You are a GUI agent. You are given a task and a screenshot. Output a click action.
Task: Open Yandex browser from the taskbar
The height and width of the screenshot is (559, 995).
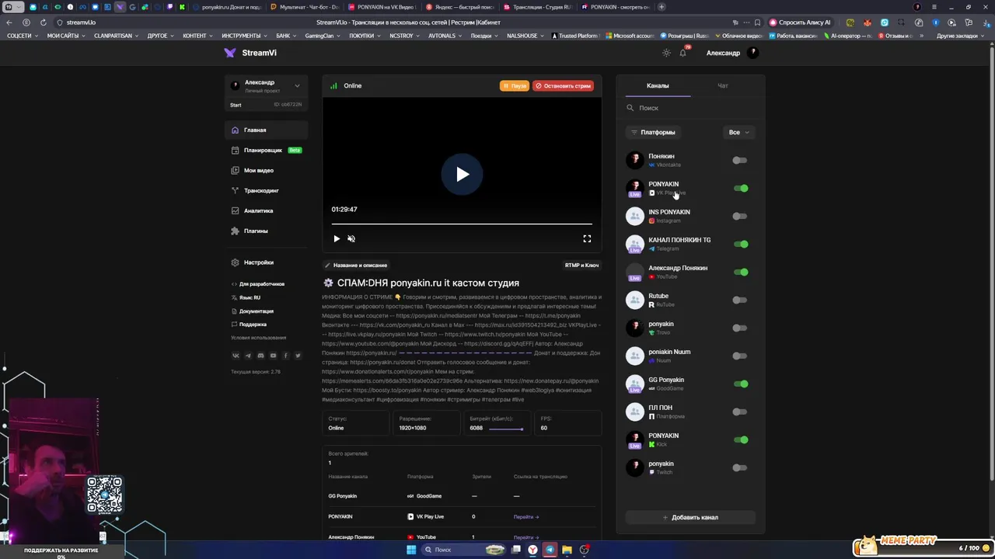[532, 550]
